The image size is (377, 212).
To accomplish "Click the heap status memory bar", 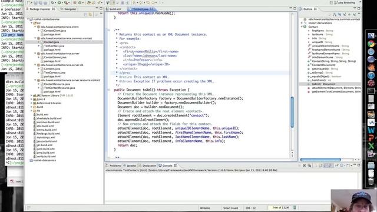I will click(280, 208).
